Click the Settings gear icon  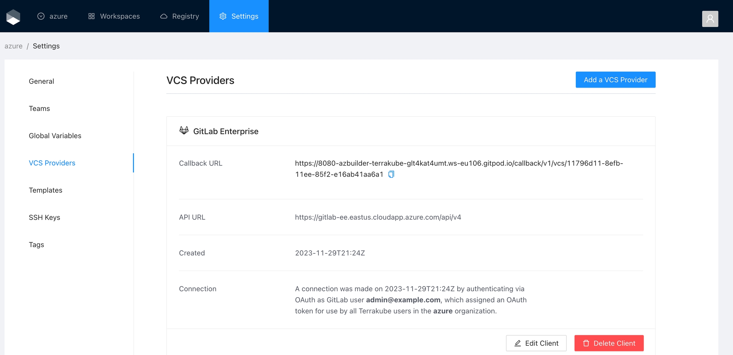coord(223,16)
